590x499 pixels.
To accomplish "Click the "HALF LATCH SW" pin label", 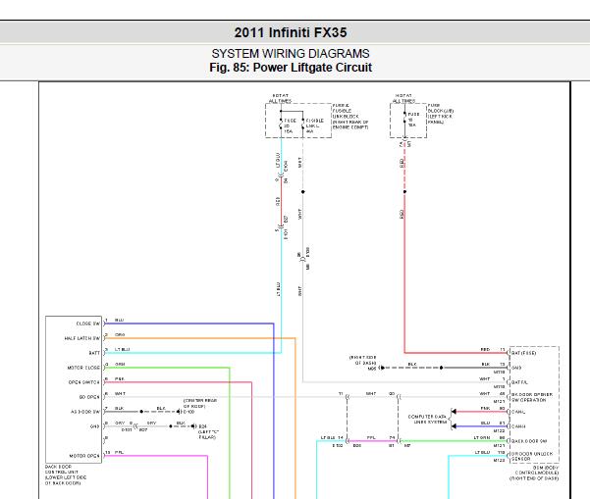I will tap(82, 338).
